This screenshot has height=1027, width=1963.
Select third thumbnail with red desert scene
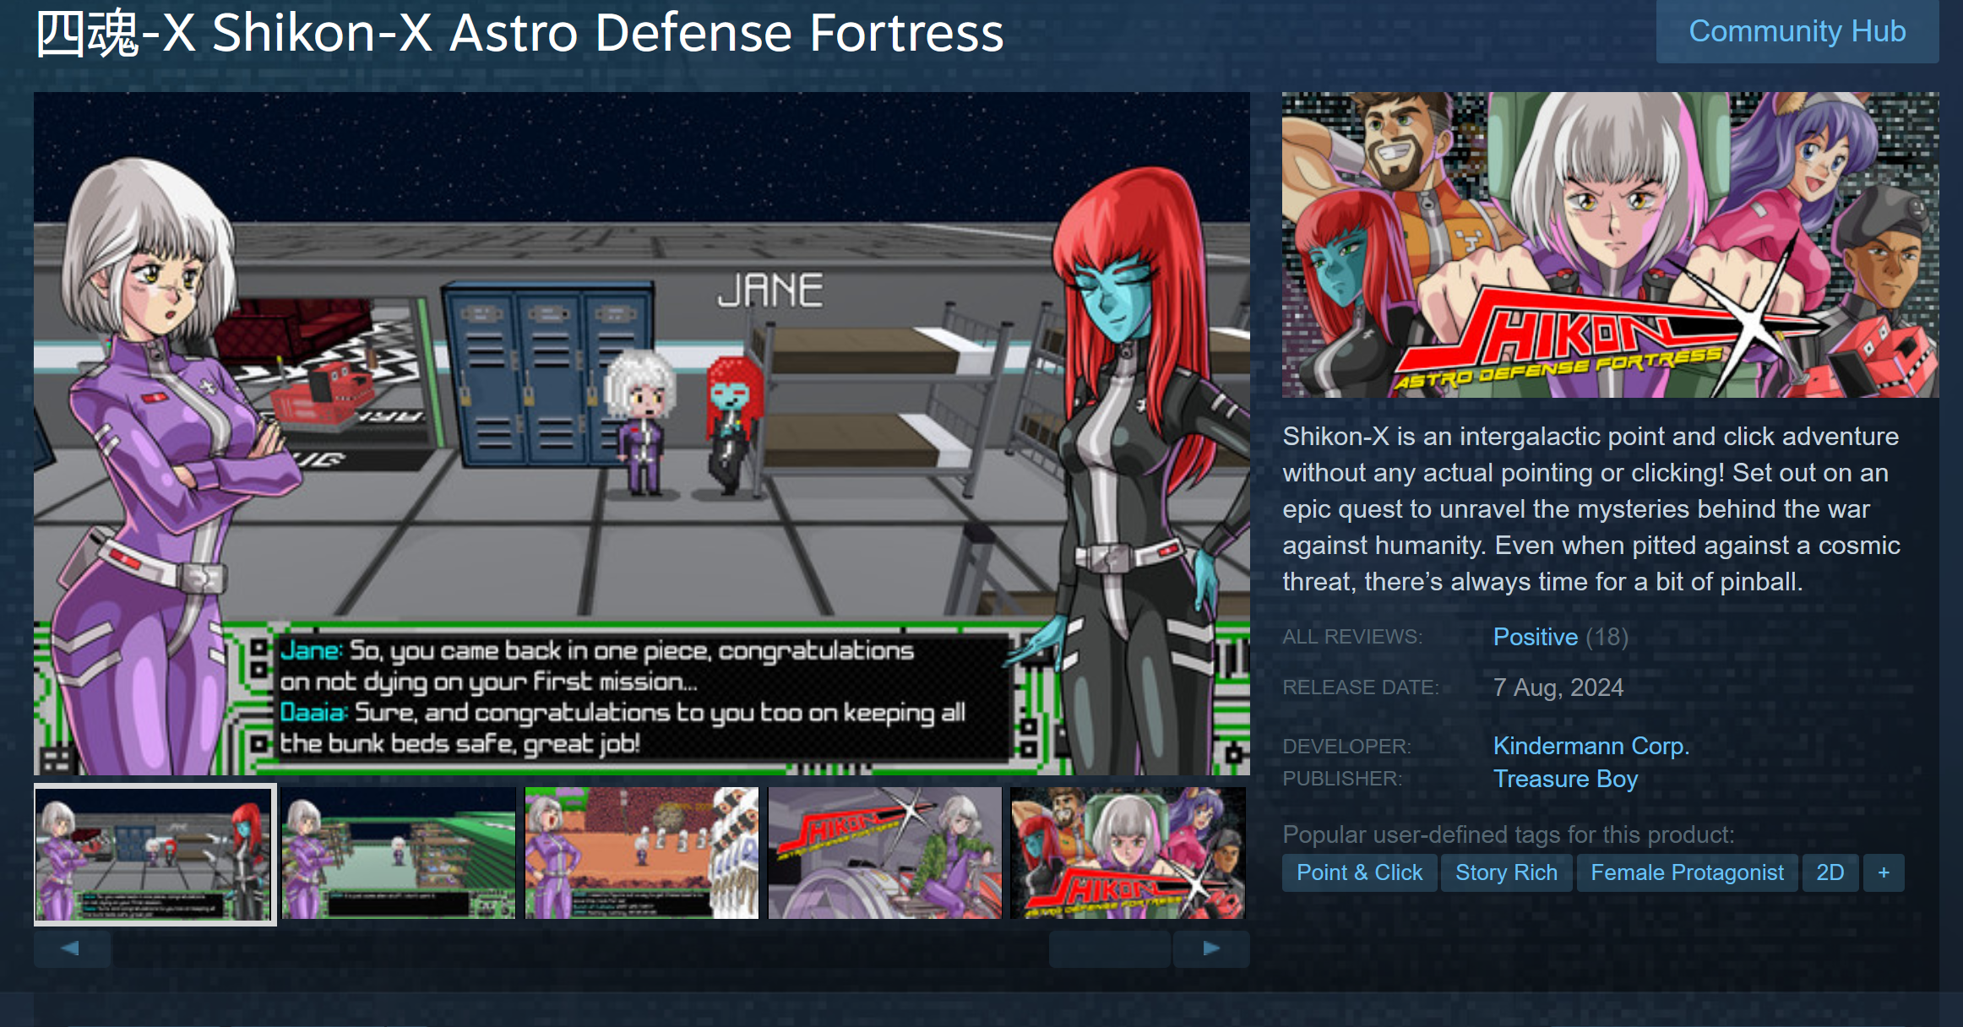tap(641, 853)
